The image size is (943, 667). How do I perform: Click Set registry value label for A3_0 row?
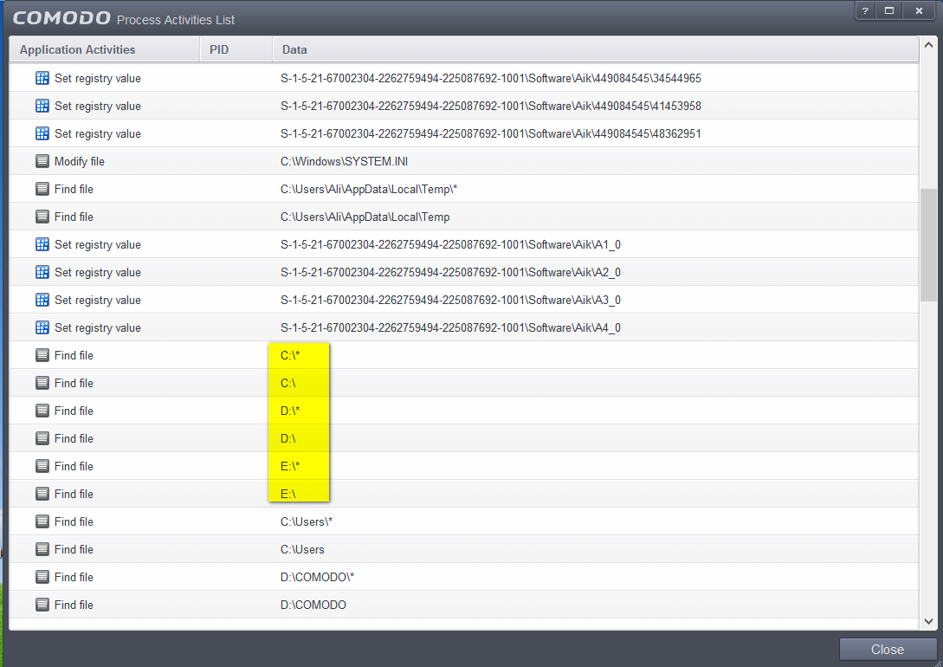click(98, 300)
